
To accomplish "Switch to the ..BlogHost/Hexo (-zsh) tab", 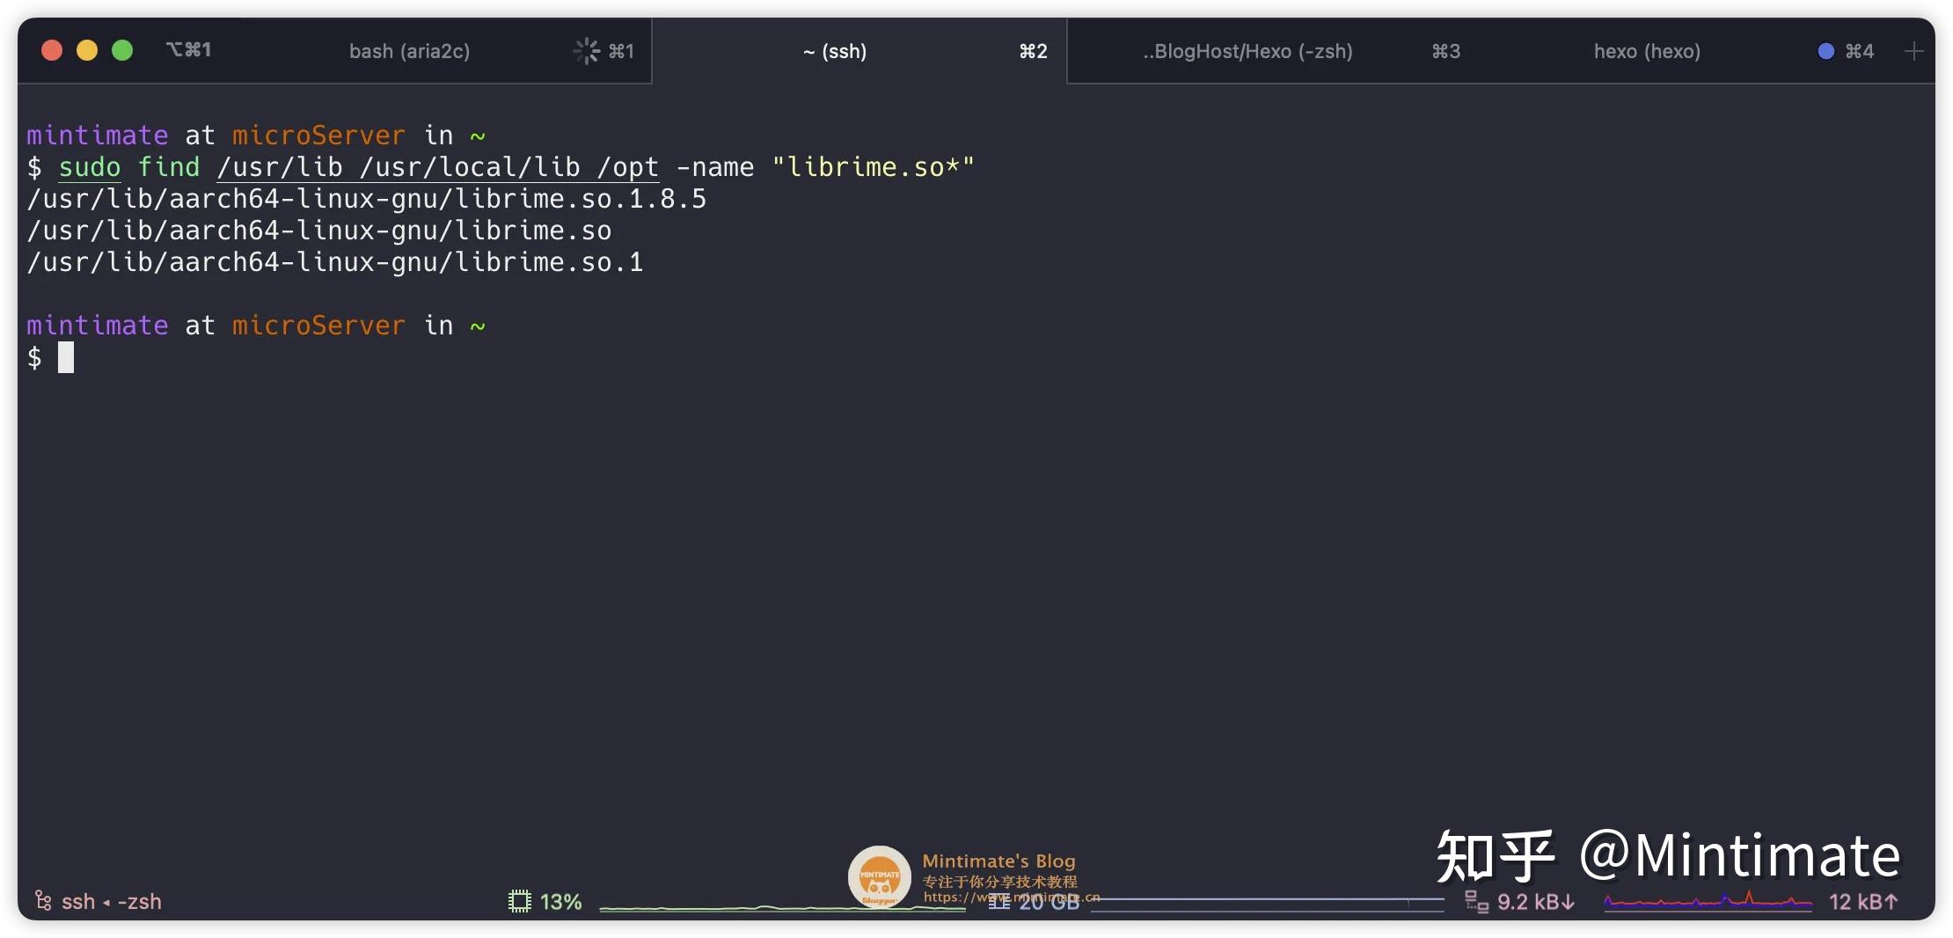I will (1247, 51).
